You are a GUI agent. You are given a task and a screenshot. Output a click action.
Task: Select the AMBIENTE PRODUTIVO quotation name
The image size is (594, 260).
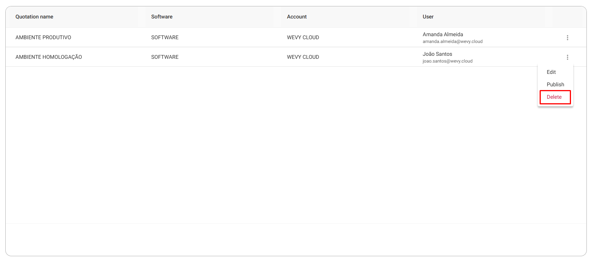[43, 37]
